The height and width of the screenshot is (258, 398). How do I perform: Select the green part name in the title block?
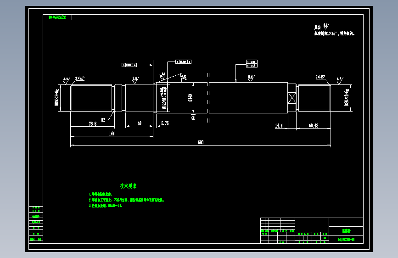coord(346,231)
